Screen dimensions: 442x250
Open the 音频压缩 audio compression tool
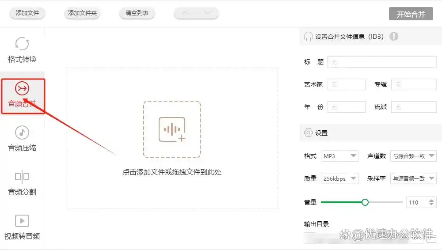click(22, 138)
